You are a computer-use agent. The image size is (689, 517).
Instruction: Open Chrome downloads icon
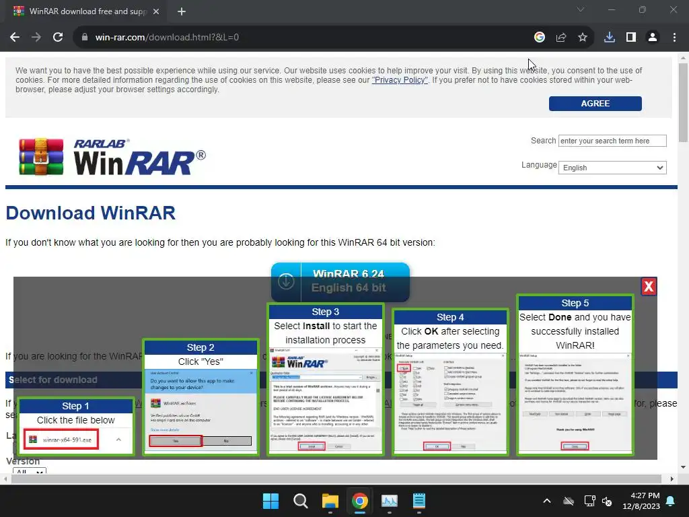point(610,38)
